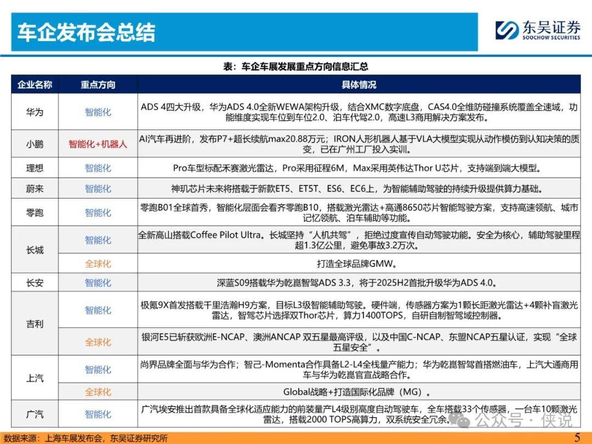Image resolution: width=592 pixels, height=444 pixels.
Task: Click 智能化 in the 广汽 row
Action: point(98,414)
